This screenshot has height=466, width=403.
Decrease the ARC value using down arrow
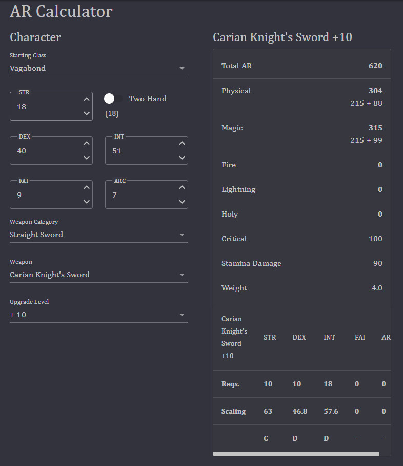182,202
